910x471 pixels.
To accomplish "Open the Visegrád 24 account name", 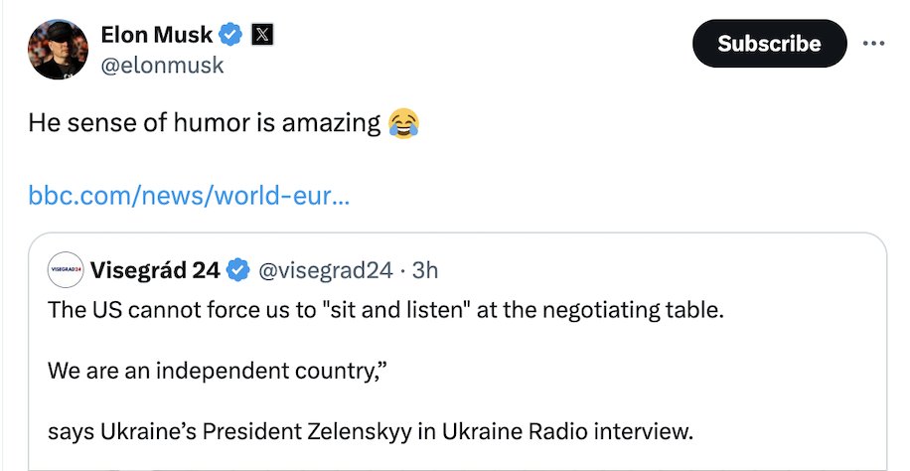I will [155, 269].
